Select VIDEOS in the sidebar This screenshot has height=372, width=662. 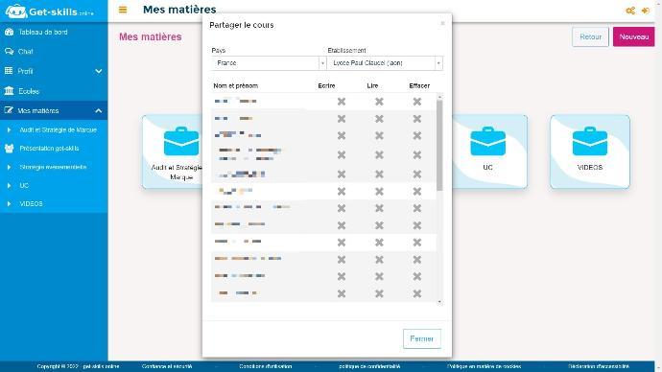tap(31, 203)
